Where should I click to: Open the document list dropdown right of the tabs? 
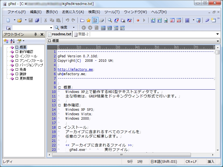[217, 34]
